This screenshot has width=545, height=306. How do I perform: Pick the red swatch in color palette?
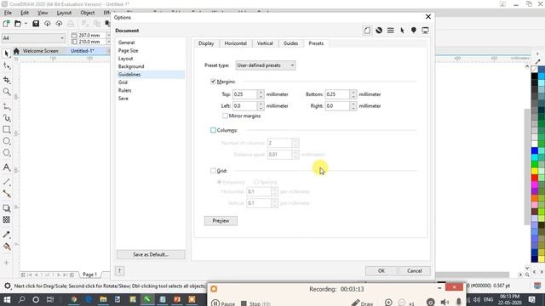click(x=535, y=178)
